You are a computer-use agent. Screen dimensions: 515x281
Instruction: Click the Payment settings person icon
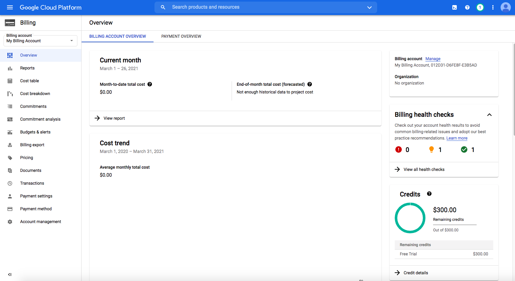click(10, 196)
